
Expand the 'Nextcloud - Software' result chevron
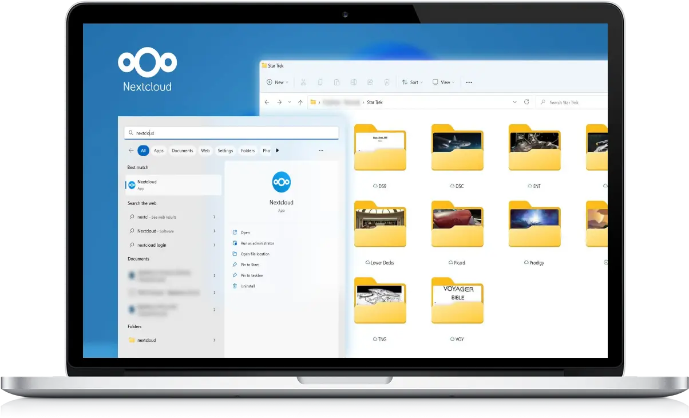point(215,231)
